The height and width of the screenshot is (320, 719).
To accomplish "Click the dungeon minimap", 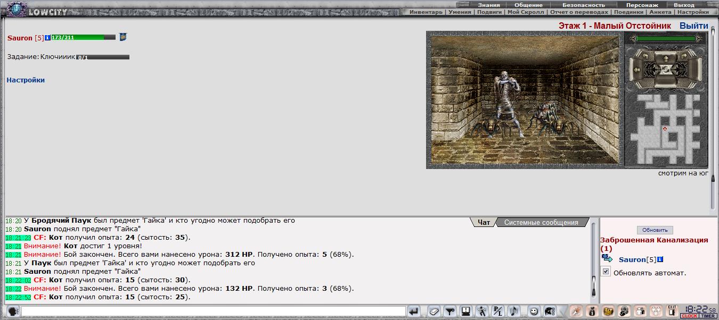I will click(x=665, y=129).
